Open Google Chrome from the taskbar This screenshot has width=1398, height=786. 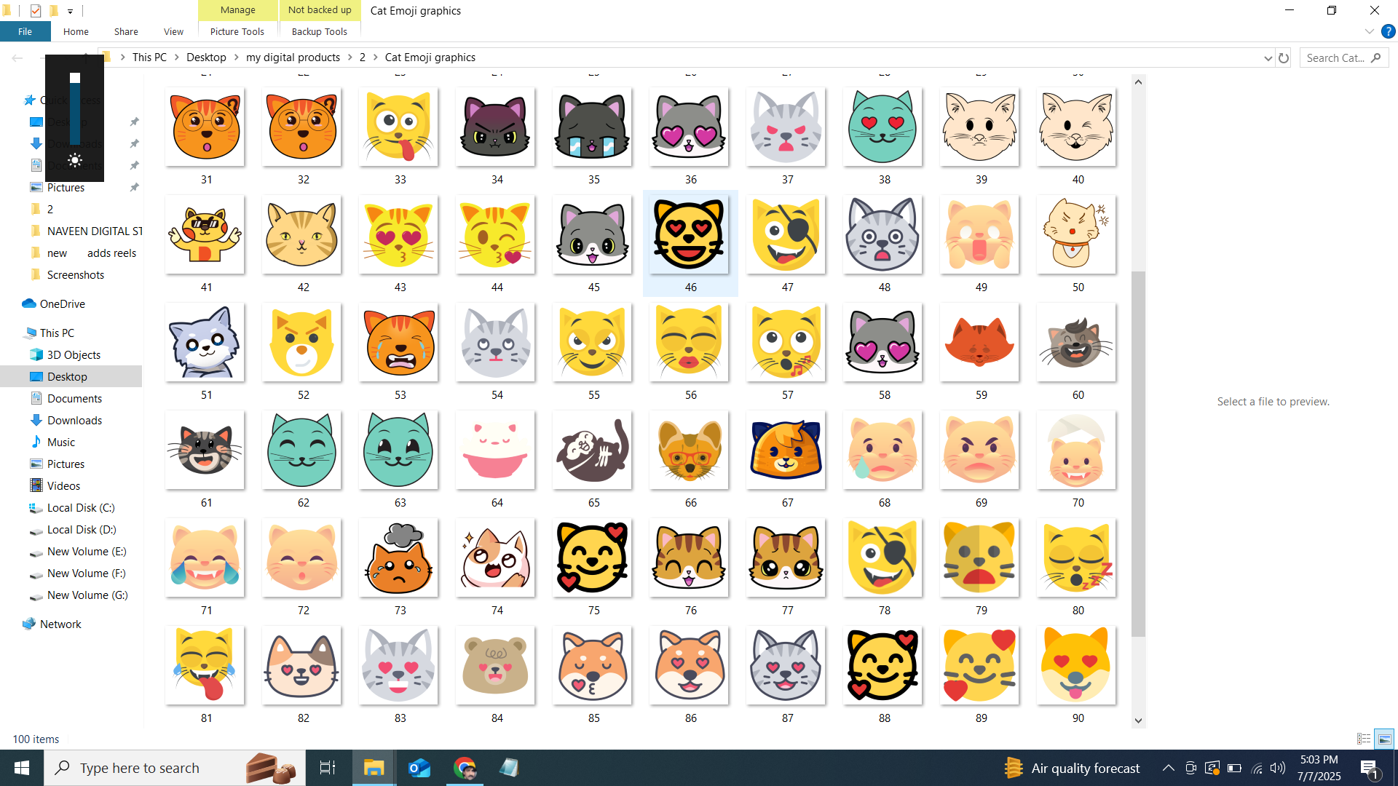click(465, 768)
